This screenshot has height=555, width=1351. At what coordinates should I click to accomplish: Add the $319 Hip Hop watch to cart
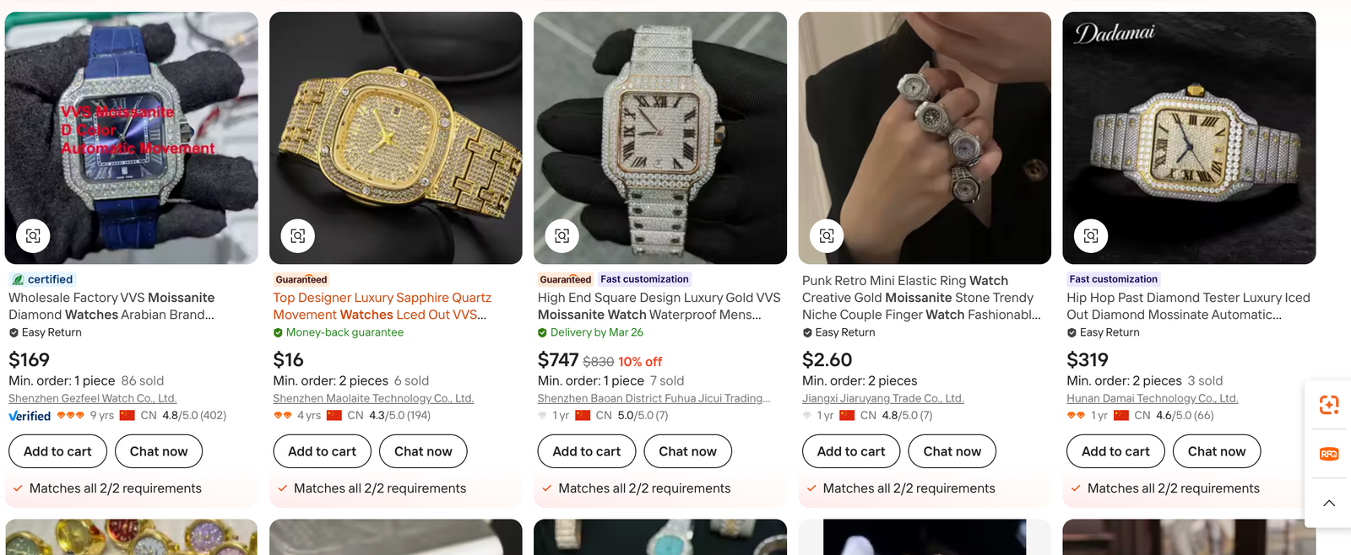pyautogui.click(x=1115, y=451)
